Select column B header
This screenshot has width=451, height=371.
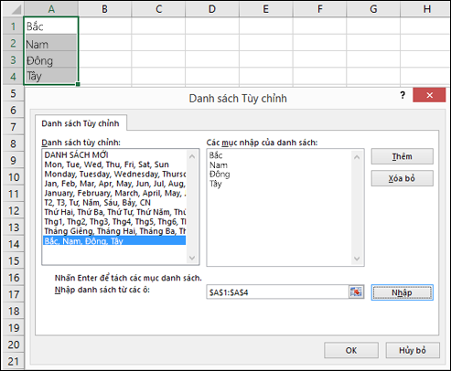click(x=105, y=9)
